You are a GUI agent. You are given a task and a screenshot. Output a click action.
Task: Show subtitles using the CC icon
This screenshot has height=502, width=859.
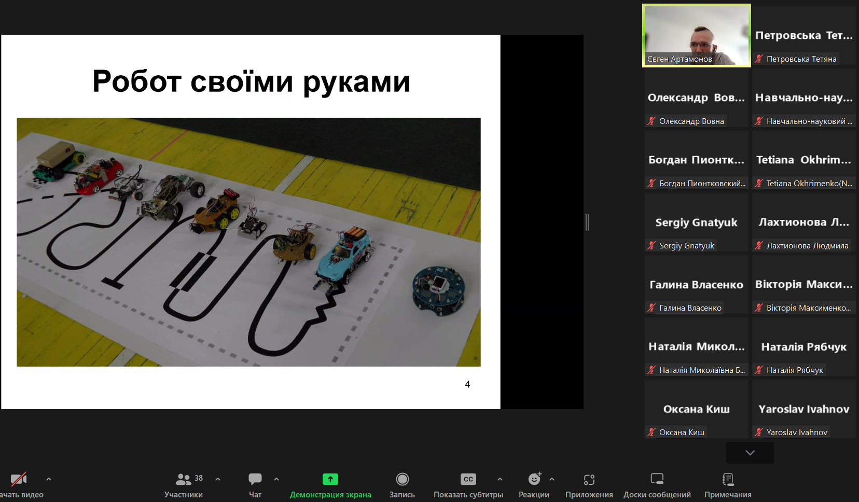(x=468, y=479)
